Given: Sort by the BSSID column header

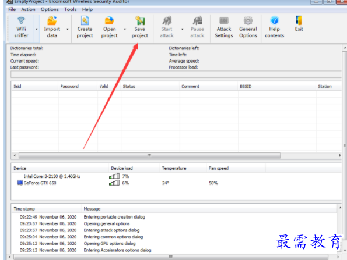Looking at the screenshot, I should point(277,86).
